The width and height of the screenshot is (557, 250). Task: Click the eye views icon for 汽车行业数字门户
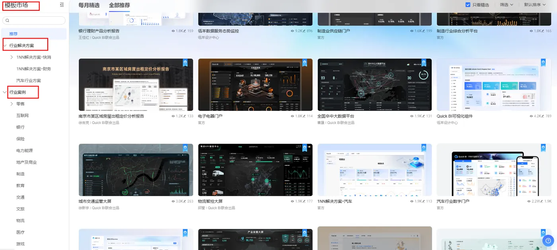click(x=529, y=201)
